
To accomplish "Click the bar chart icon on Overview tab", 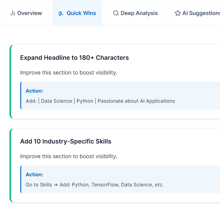I will pyautogui.click(x=13, y=13).
